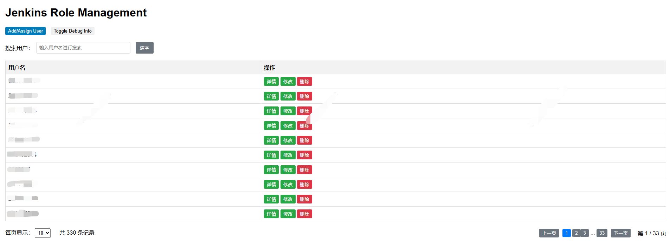The image size is (670, 249).
Task: Click 修改 edit in the first user row
Action: click(288, 82)
